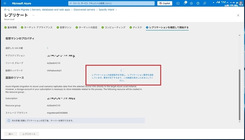Open the Copilot assistant
This screenshot has width=245, height=140.
pyautogui.click(x=165, y=3)
